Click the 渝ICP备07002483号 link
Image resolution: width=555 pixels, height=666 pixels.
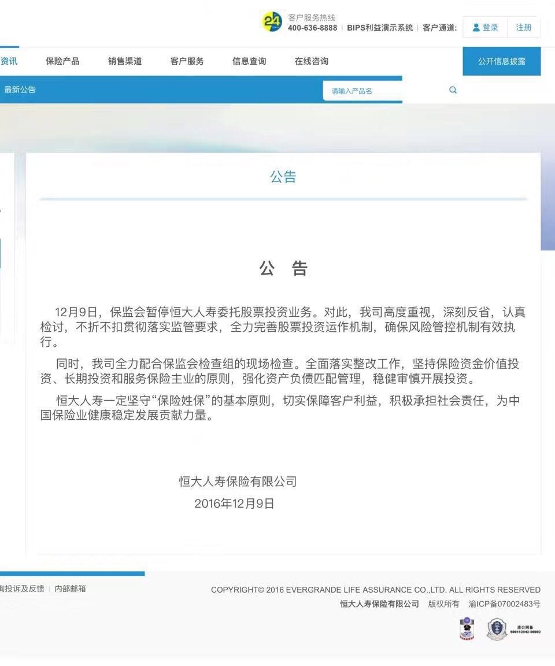(504, 604)
